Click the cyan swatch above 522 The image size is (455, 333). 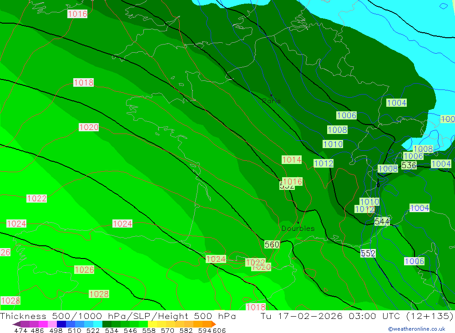pos(98,324)
